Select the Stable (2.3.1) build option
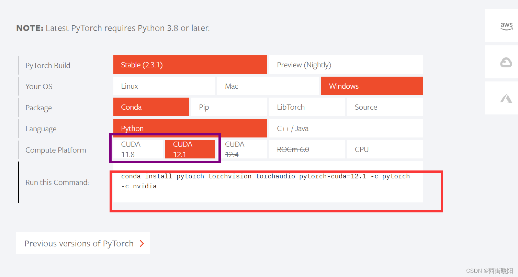The height and width of the screenshot is (277, 518). pos(190,65)
